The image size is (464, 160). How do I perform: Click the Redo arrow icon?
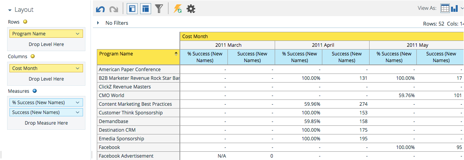(x=113, y=9)
